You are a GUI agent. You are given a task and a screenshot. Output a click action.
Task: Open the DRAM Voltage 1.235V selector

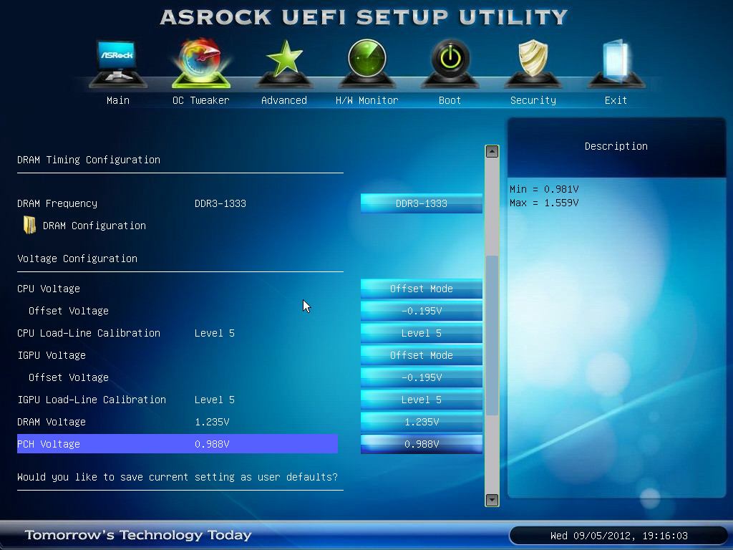click(421, 422)
